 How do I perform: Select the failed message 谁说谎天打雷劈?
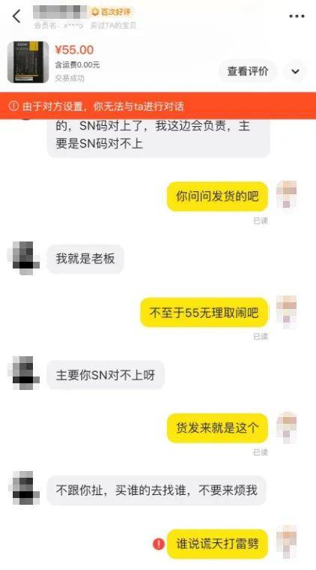(x=217, y=544)
